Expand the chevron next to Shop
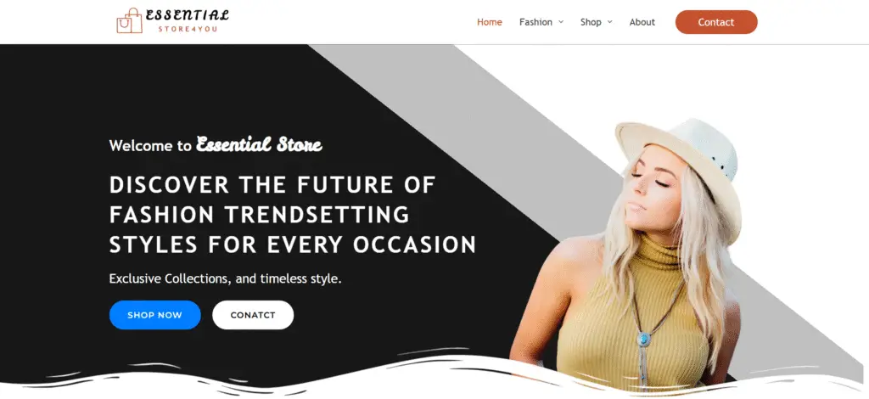The height and width of the screenshot is (399, 869). (610, 22)
